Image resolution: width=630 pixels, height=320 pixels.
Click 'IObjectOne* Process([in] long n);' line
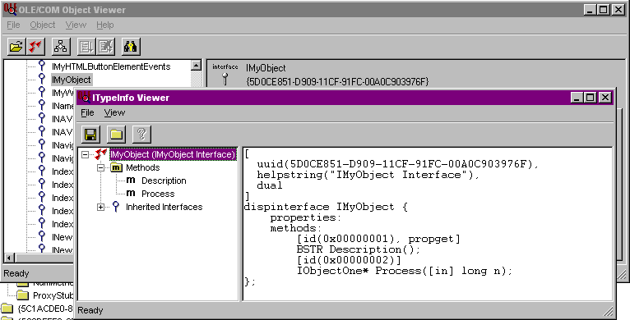(x=405, y=271)
